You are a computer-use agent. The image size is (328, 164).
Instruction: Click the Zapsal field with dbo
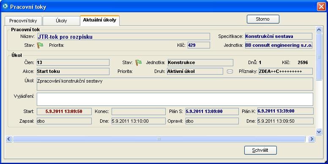pyautogui.click(x=64, y=121)
